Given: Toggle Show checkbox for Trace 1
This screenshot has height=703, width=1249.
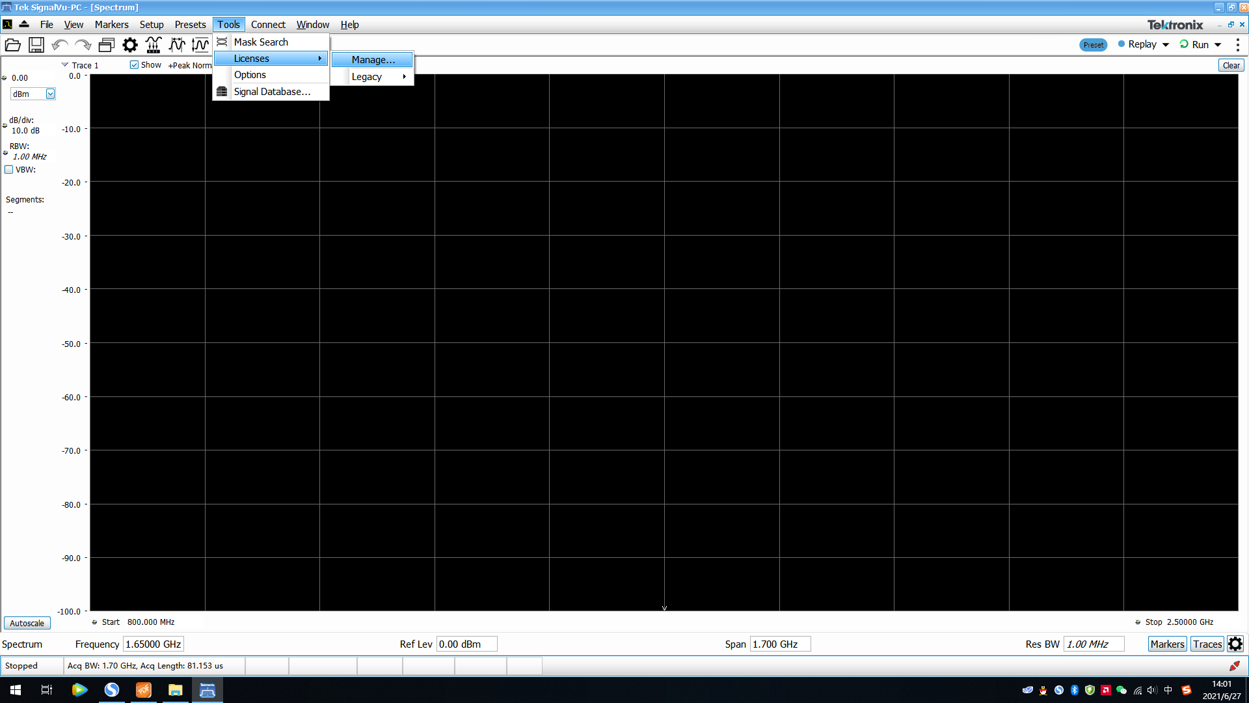Looking at the screenshot, I should pos(134,64).
